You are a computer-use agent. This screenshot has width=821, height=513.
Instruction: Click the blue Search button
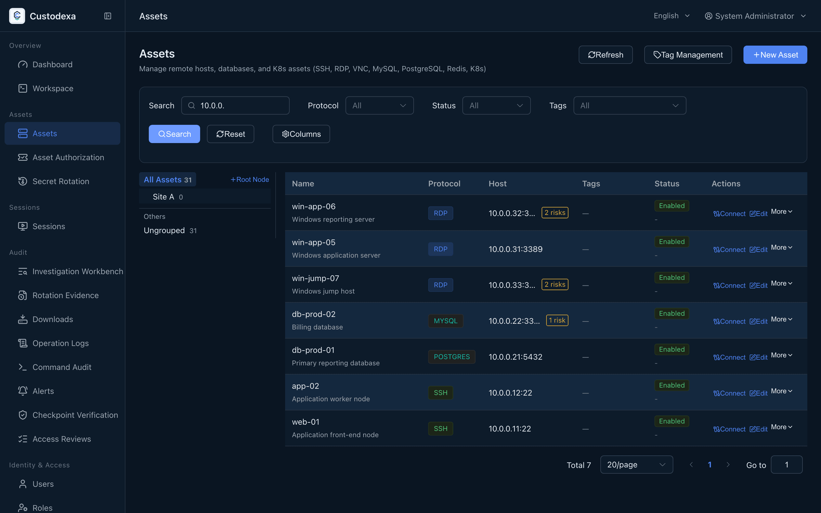[174, 134]
